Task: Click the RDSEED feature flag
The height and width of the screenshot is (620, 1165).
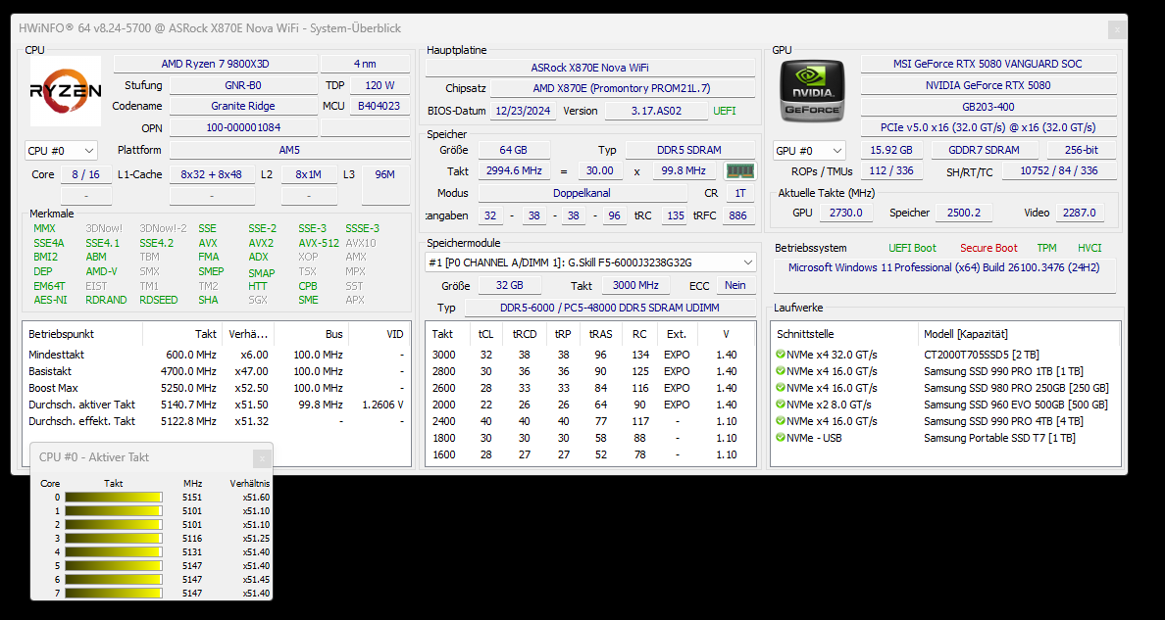Action: (158, 300)
